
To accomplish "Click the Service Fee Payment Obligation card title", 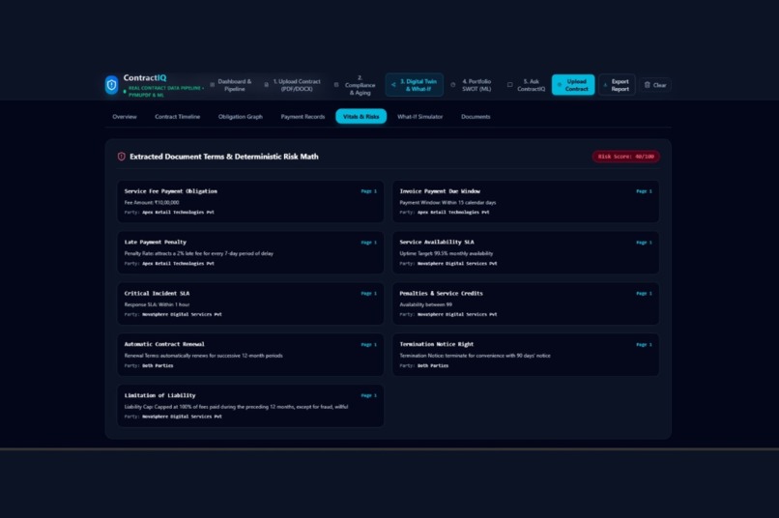I will point(170,191).
